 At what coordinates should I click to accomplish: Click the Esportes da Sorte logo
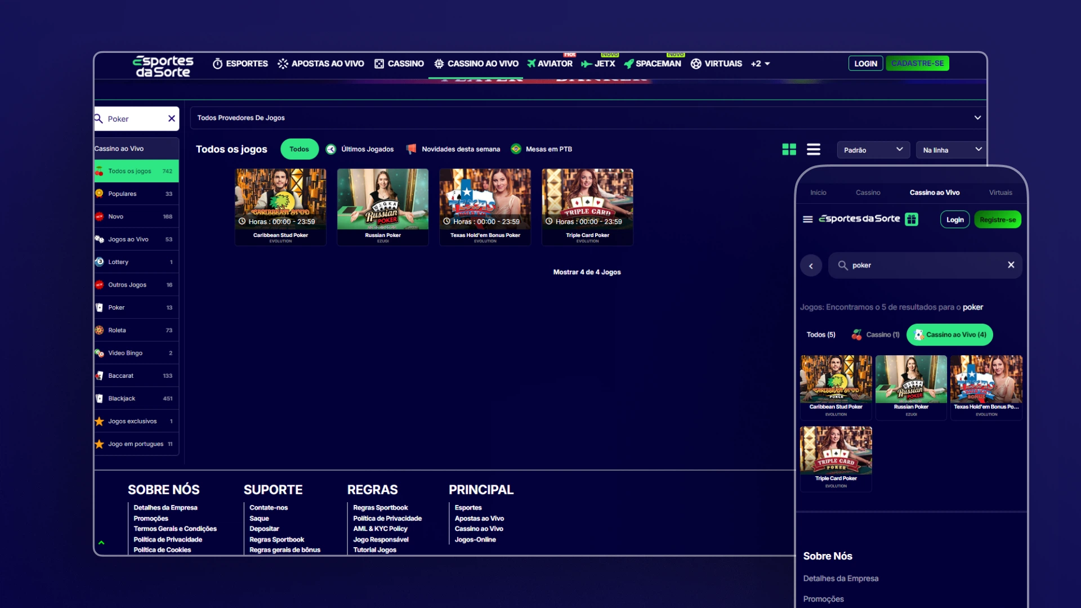point(163,66)
